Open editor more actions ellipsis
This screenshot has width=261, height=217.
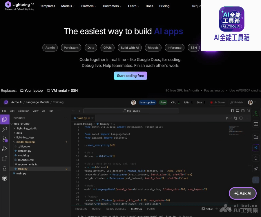(246, 118)
